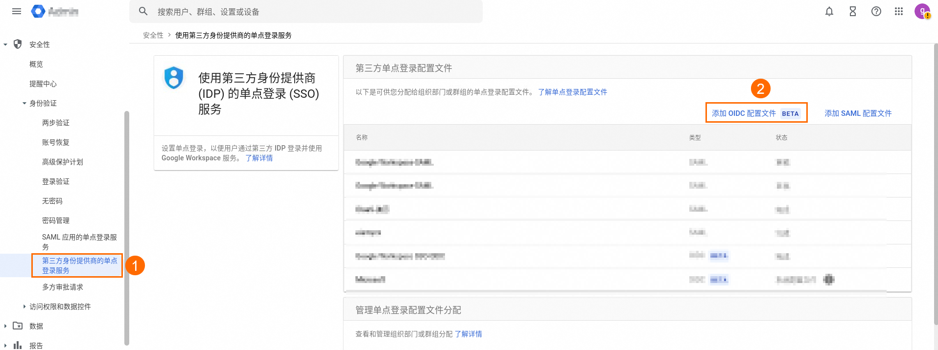The height and width of the screenshot is (350, 938).
Task: Open the main hamburger menu
Action: [17, 11]
